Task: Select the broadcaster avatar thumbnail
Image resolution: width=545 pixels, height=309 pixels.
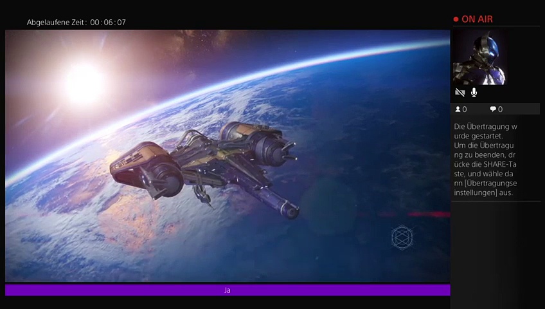Action: (x=479, y=57)
